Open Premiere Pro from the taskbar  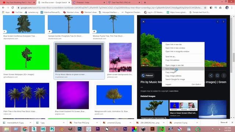point(98,129)
